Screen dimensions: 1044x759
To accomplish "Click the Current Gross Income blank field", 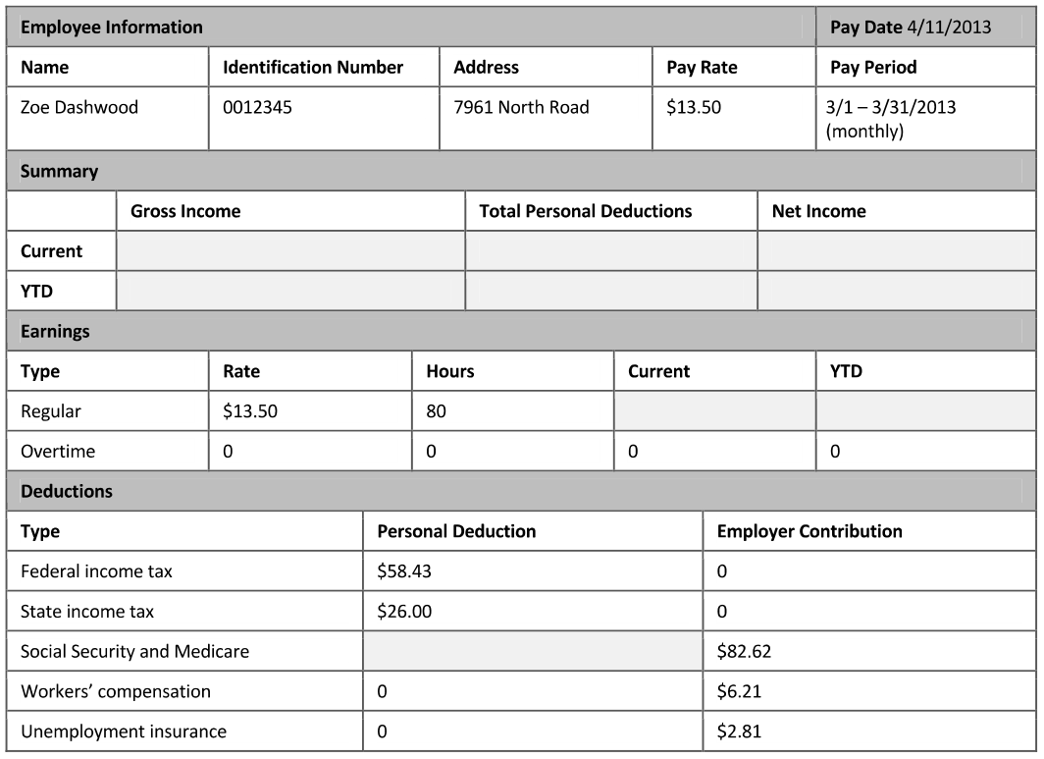I will click(290, 251).
